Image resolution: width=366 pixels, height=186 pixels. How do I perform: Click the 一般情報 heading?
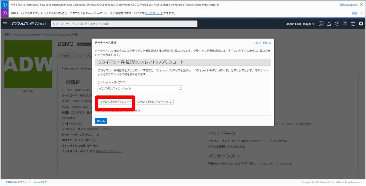click(x=71, y=82)
